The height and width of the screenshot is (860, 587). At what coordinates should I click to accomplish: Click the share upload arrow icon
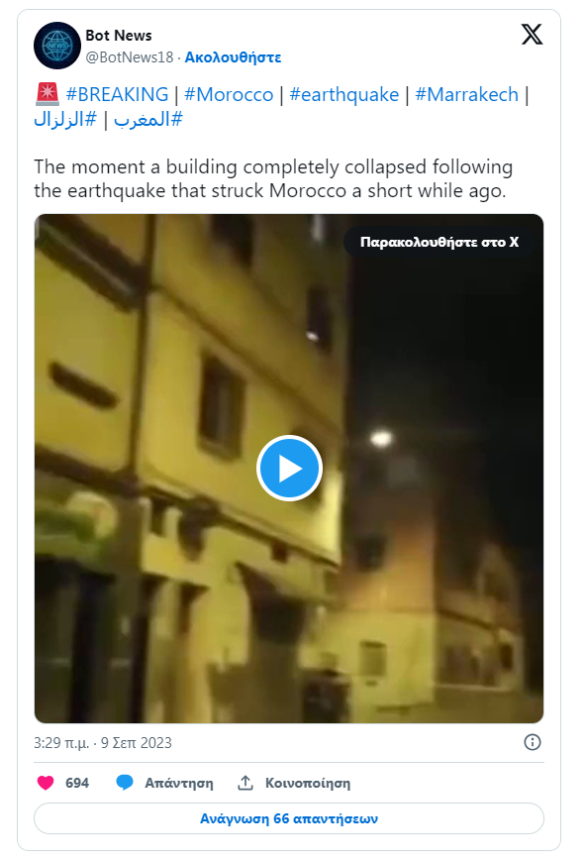tap(245, 783)
